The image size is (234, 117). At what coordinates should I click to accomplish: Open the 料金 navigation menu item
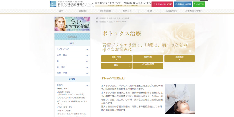[x=149, y=11]
